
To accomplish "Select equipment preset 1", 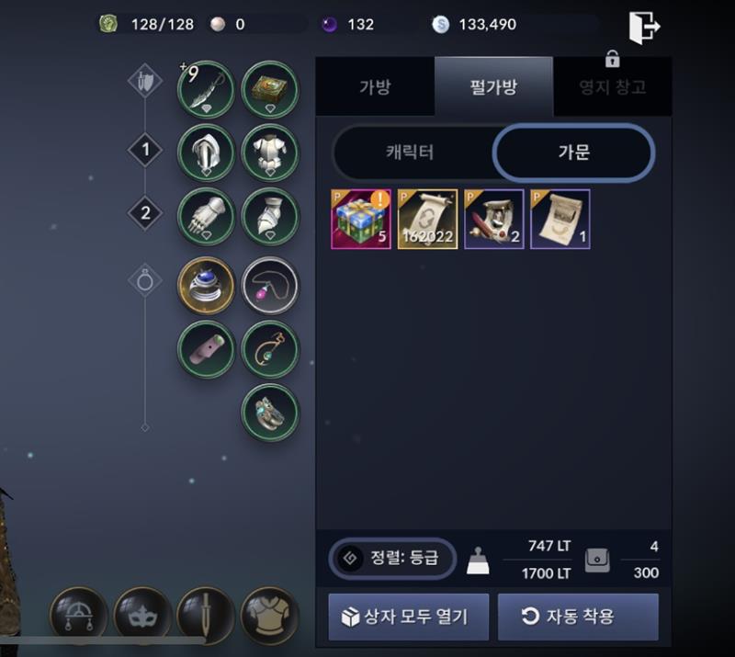I will click(145, 150).
